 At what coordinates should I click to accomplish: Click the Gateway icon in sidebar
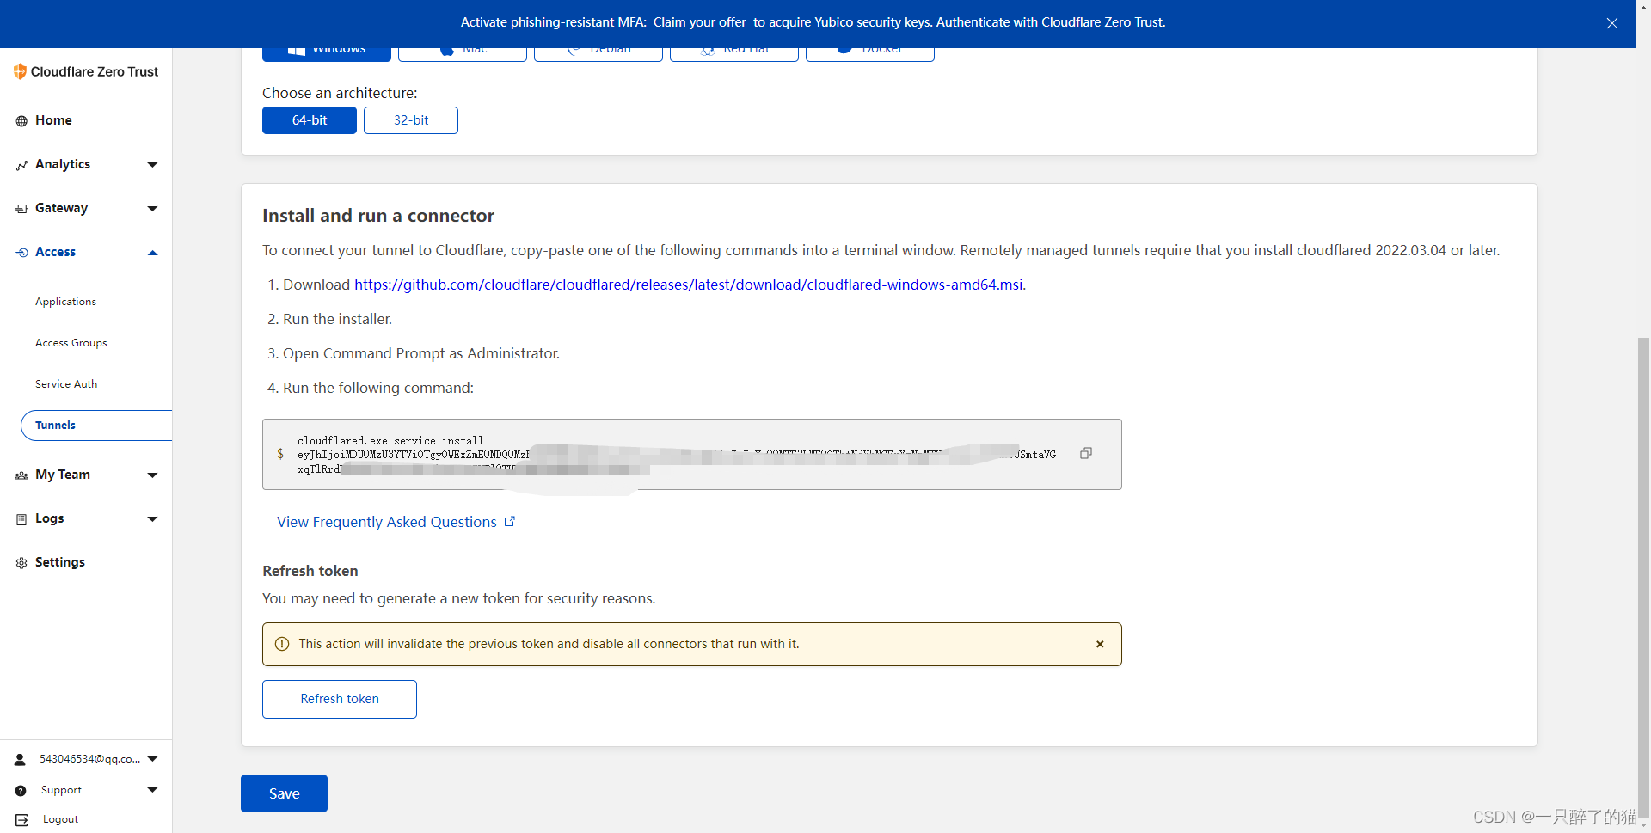(x=21, y=209)
